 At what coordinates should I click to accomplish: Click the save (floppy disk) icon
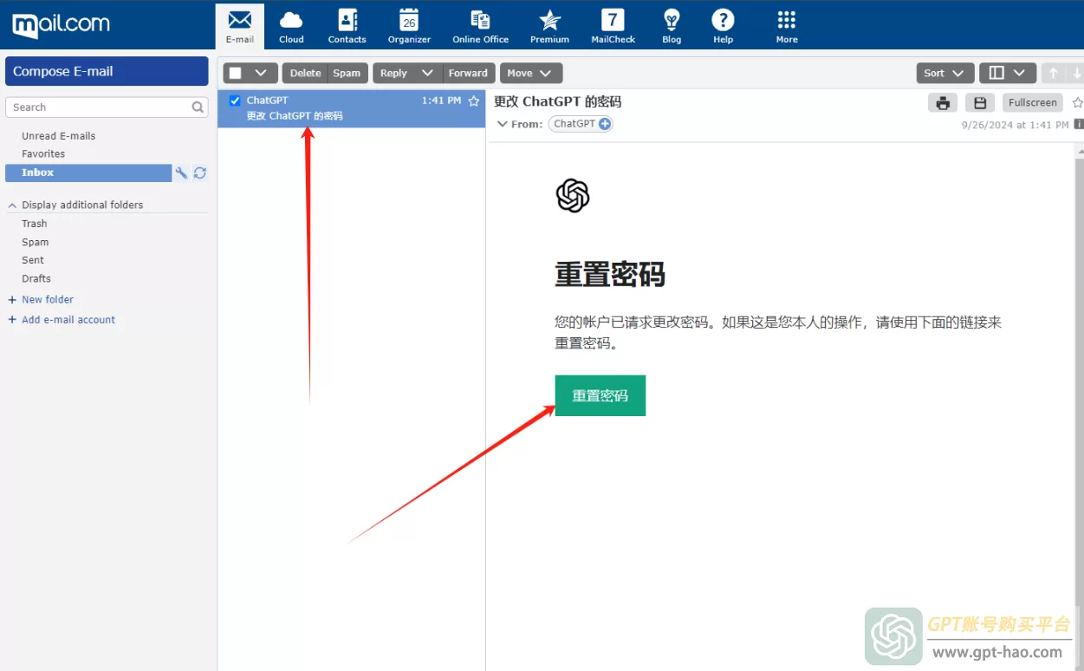coord(980,103)
